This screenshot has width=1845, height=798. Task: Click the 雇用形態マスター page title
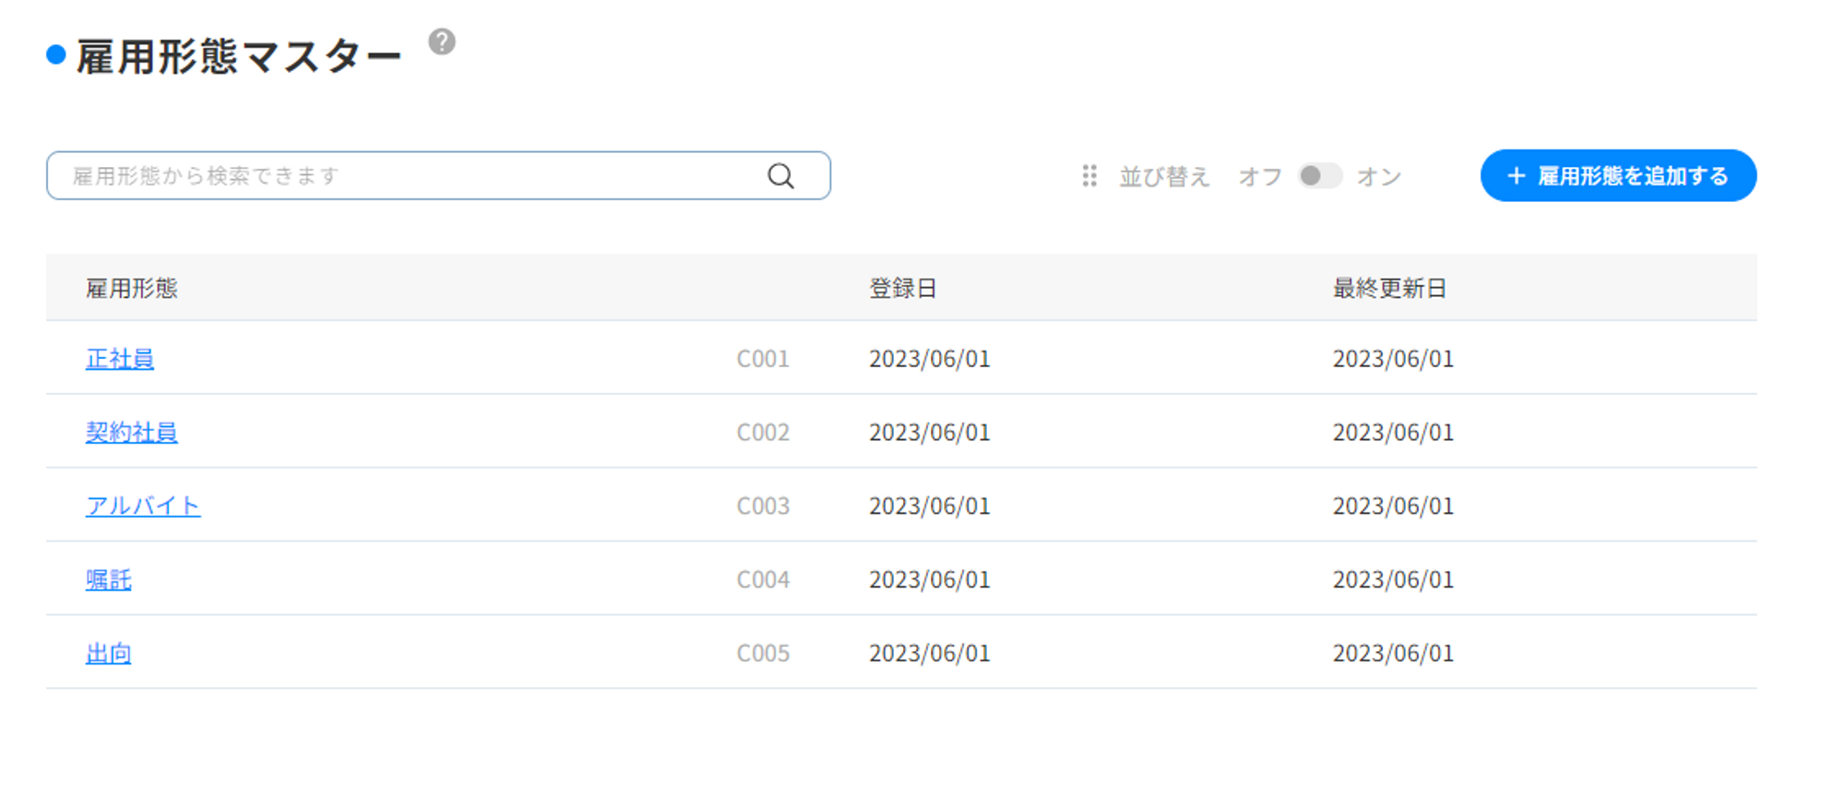pos(239,57)
